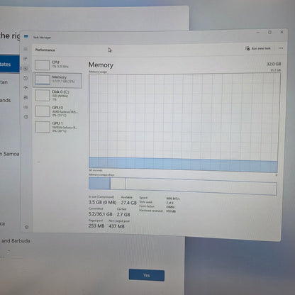Image resolution: width=295 pixels, height=295 pixels.
Task: Select the Performance icon in Task Manager sidebar
Action: click(26, 69)
